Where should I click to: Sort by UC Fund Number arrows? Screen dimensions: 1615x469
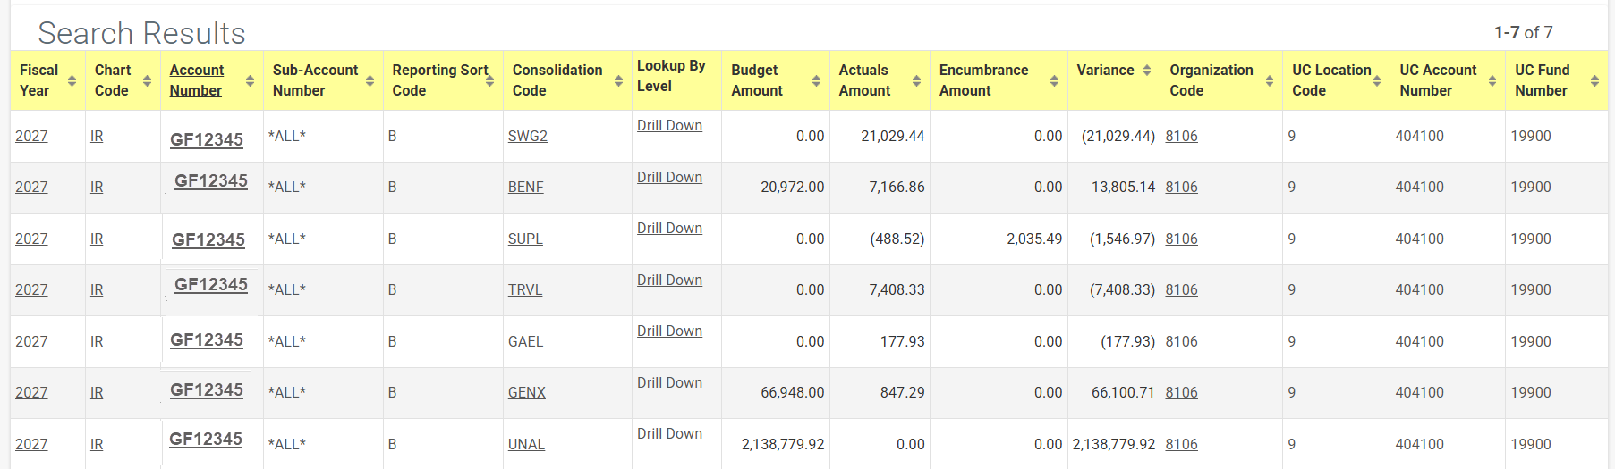coord(1594,80)
